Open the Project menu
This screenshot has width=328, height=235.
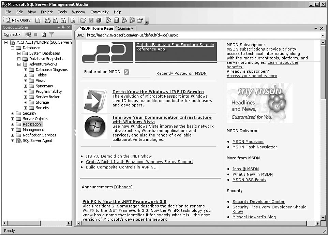point(47,12)
